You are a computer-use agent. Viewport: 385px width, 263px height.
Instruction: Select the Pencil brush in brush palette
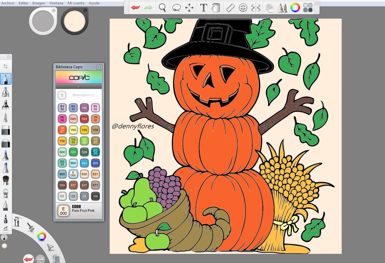[6, 79]
